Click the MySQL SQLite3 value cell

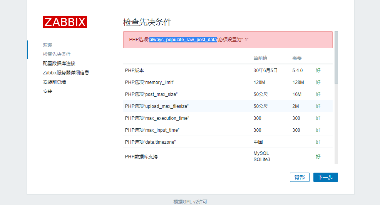point(262,156)
